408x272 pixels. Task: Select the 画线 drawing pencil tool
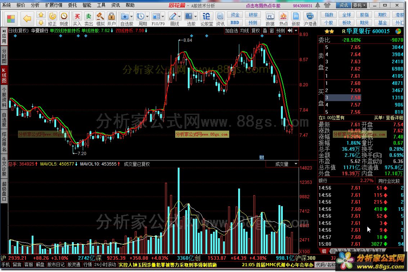click(x=172, y=17)
